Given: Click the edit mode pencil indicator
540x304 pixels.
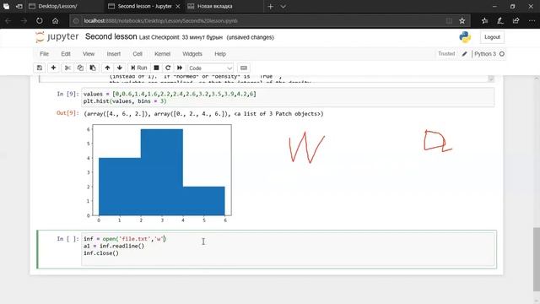Looking at the screenshot, I should click(x=465, y=54).
